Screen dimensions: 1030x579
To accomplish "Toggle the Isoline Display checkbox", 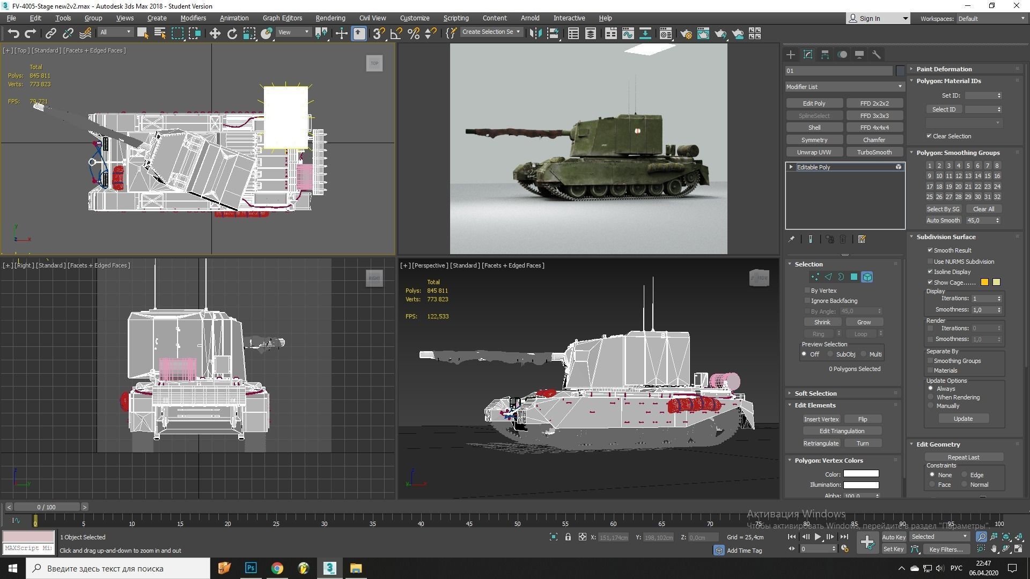I will tap(930, 272).
